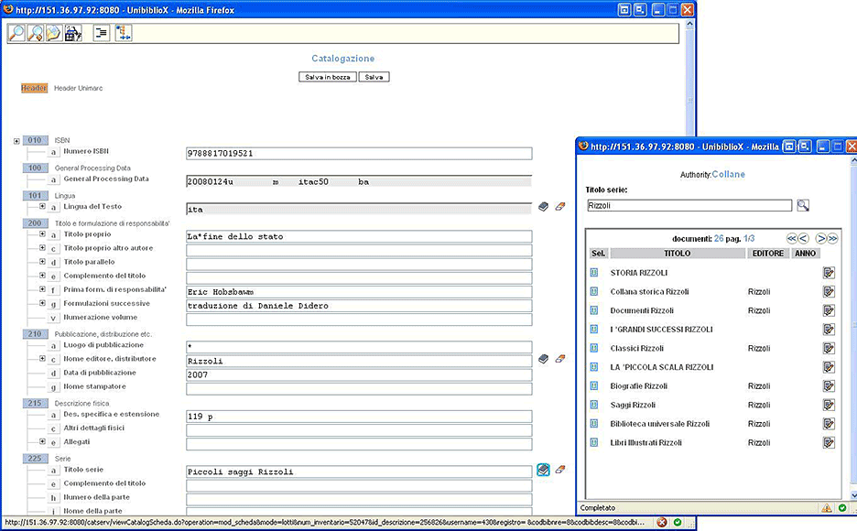Switch to the Header tab
Viewport: 857px width, 531px height.
(x=34, y=88)
